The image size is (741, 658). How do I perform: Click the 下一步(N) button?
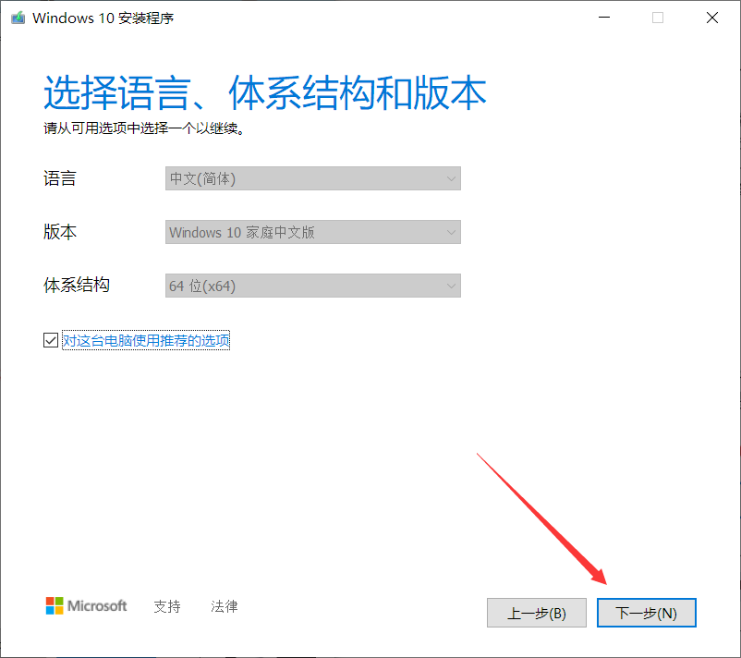[x=646, y=613]
